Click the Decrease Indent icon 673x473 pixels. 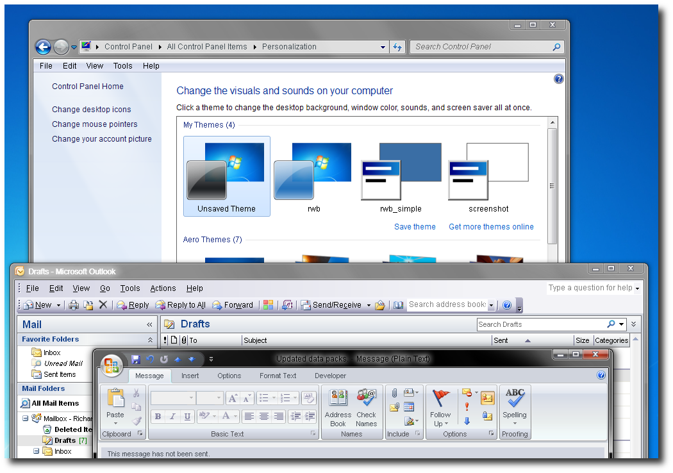click(295, 415)
